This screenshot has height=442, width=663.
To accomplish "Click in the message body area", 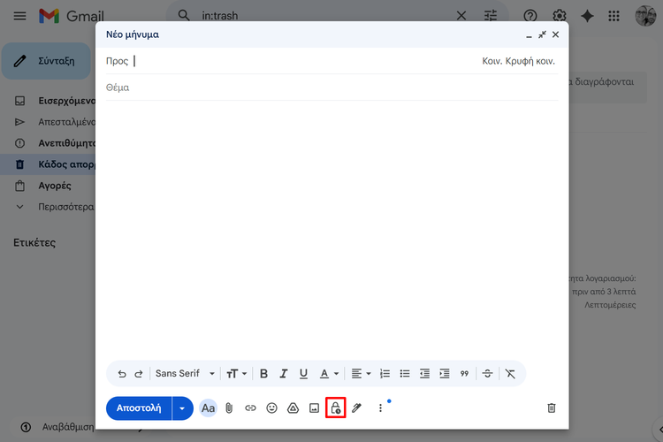I will [331, 228].
